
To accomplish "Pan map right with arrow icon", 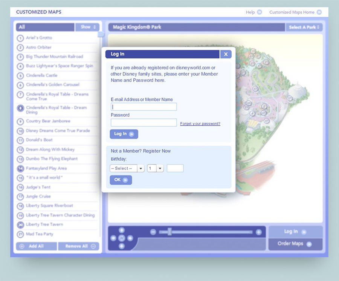I will click(x=130, y=238).
